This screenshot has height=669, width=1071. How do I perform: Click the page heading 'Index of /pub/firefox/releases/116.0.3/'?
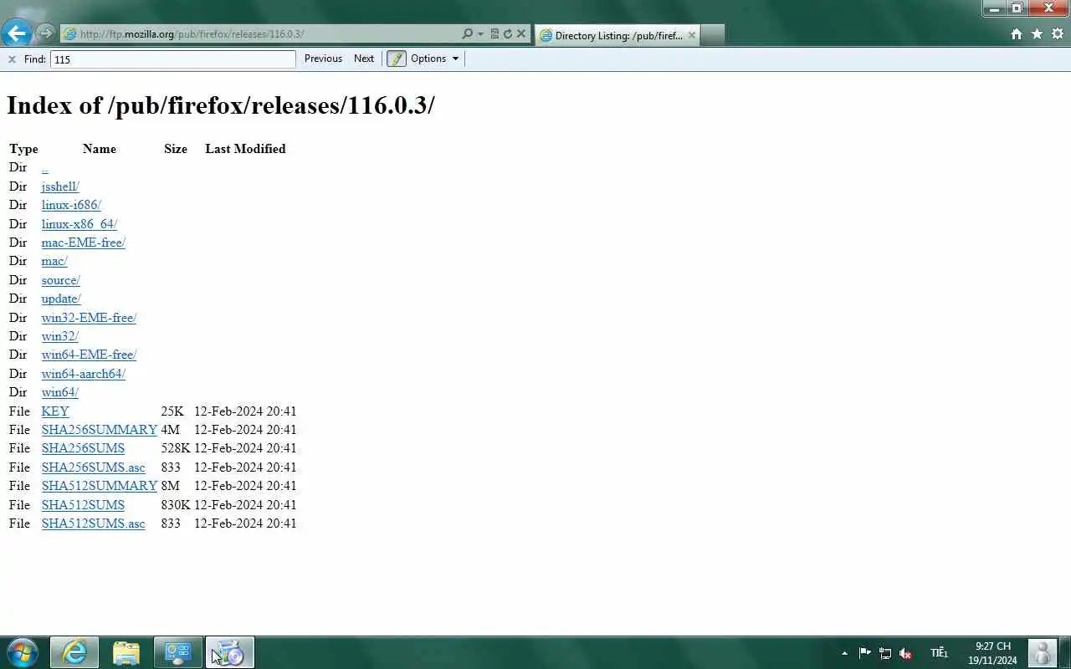(x=221, y=105)
